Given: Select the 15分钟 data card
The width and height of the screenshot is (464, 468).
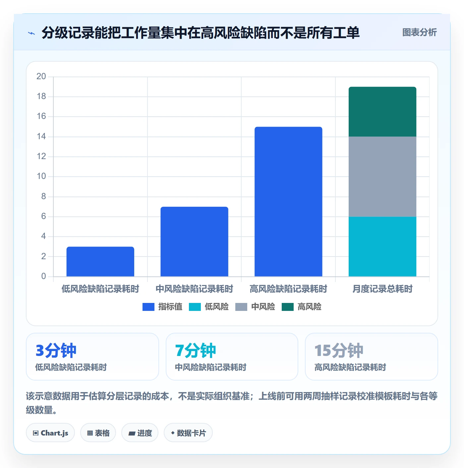Looking at the screenshot, I should coord(372,357).
